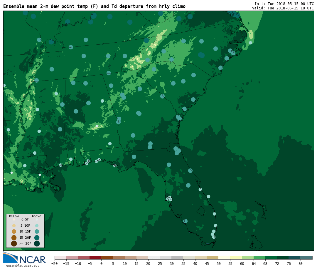The image size is (317, 269).
Task: Click the 'Init: Tue 2018-05-15 00 UTC' line
Action: coord(284,4)
